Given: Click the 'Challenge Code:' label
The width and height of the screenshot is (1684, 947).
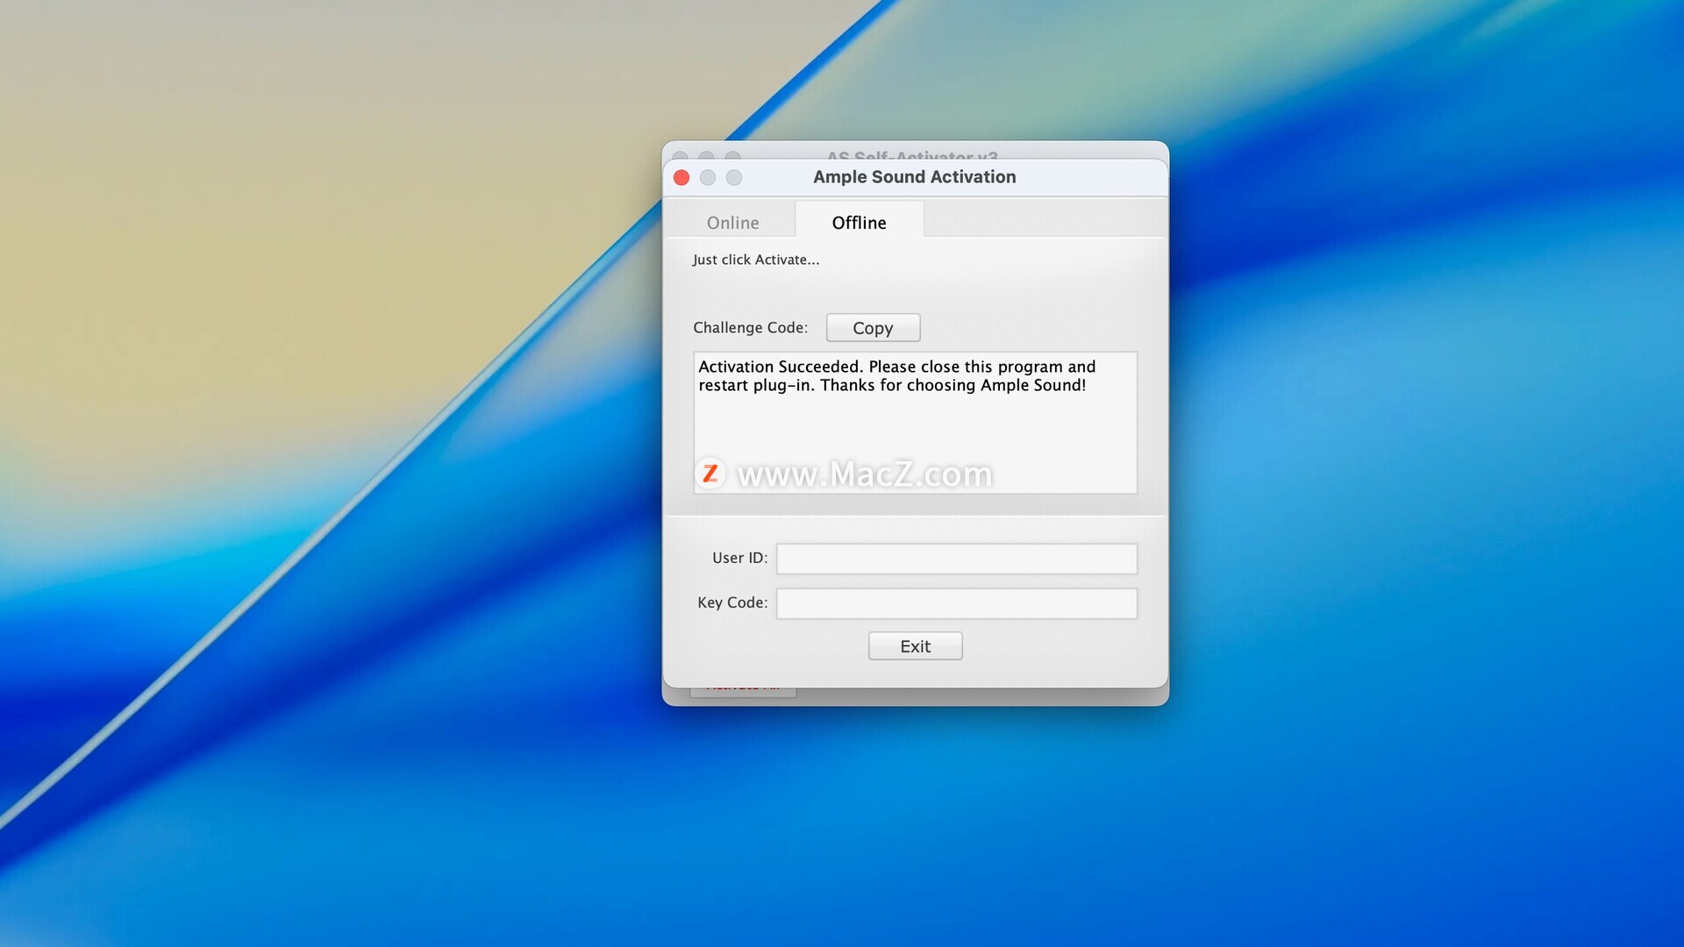Looking at the screenshot, I should [x=750, y=327].
